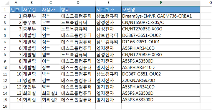Select CN/NT270B5E-X03G in row 8

coord(161,55)
